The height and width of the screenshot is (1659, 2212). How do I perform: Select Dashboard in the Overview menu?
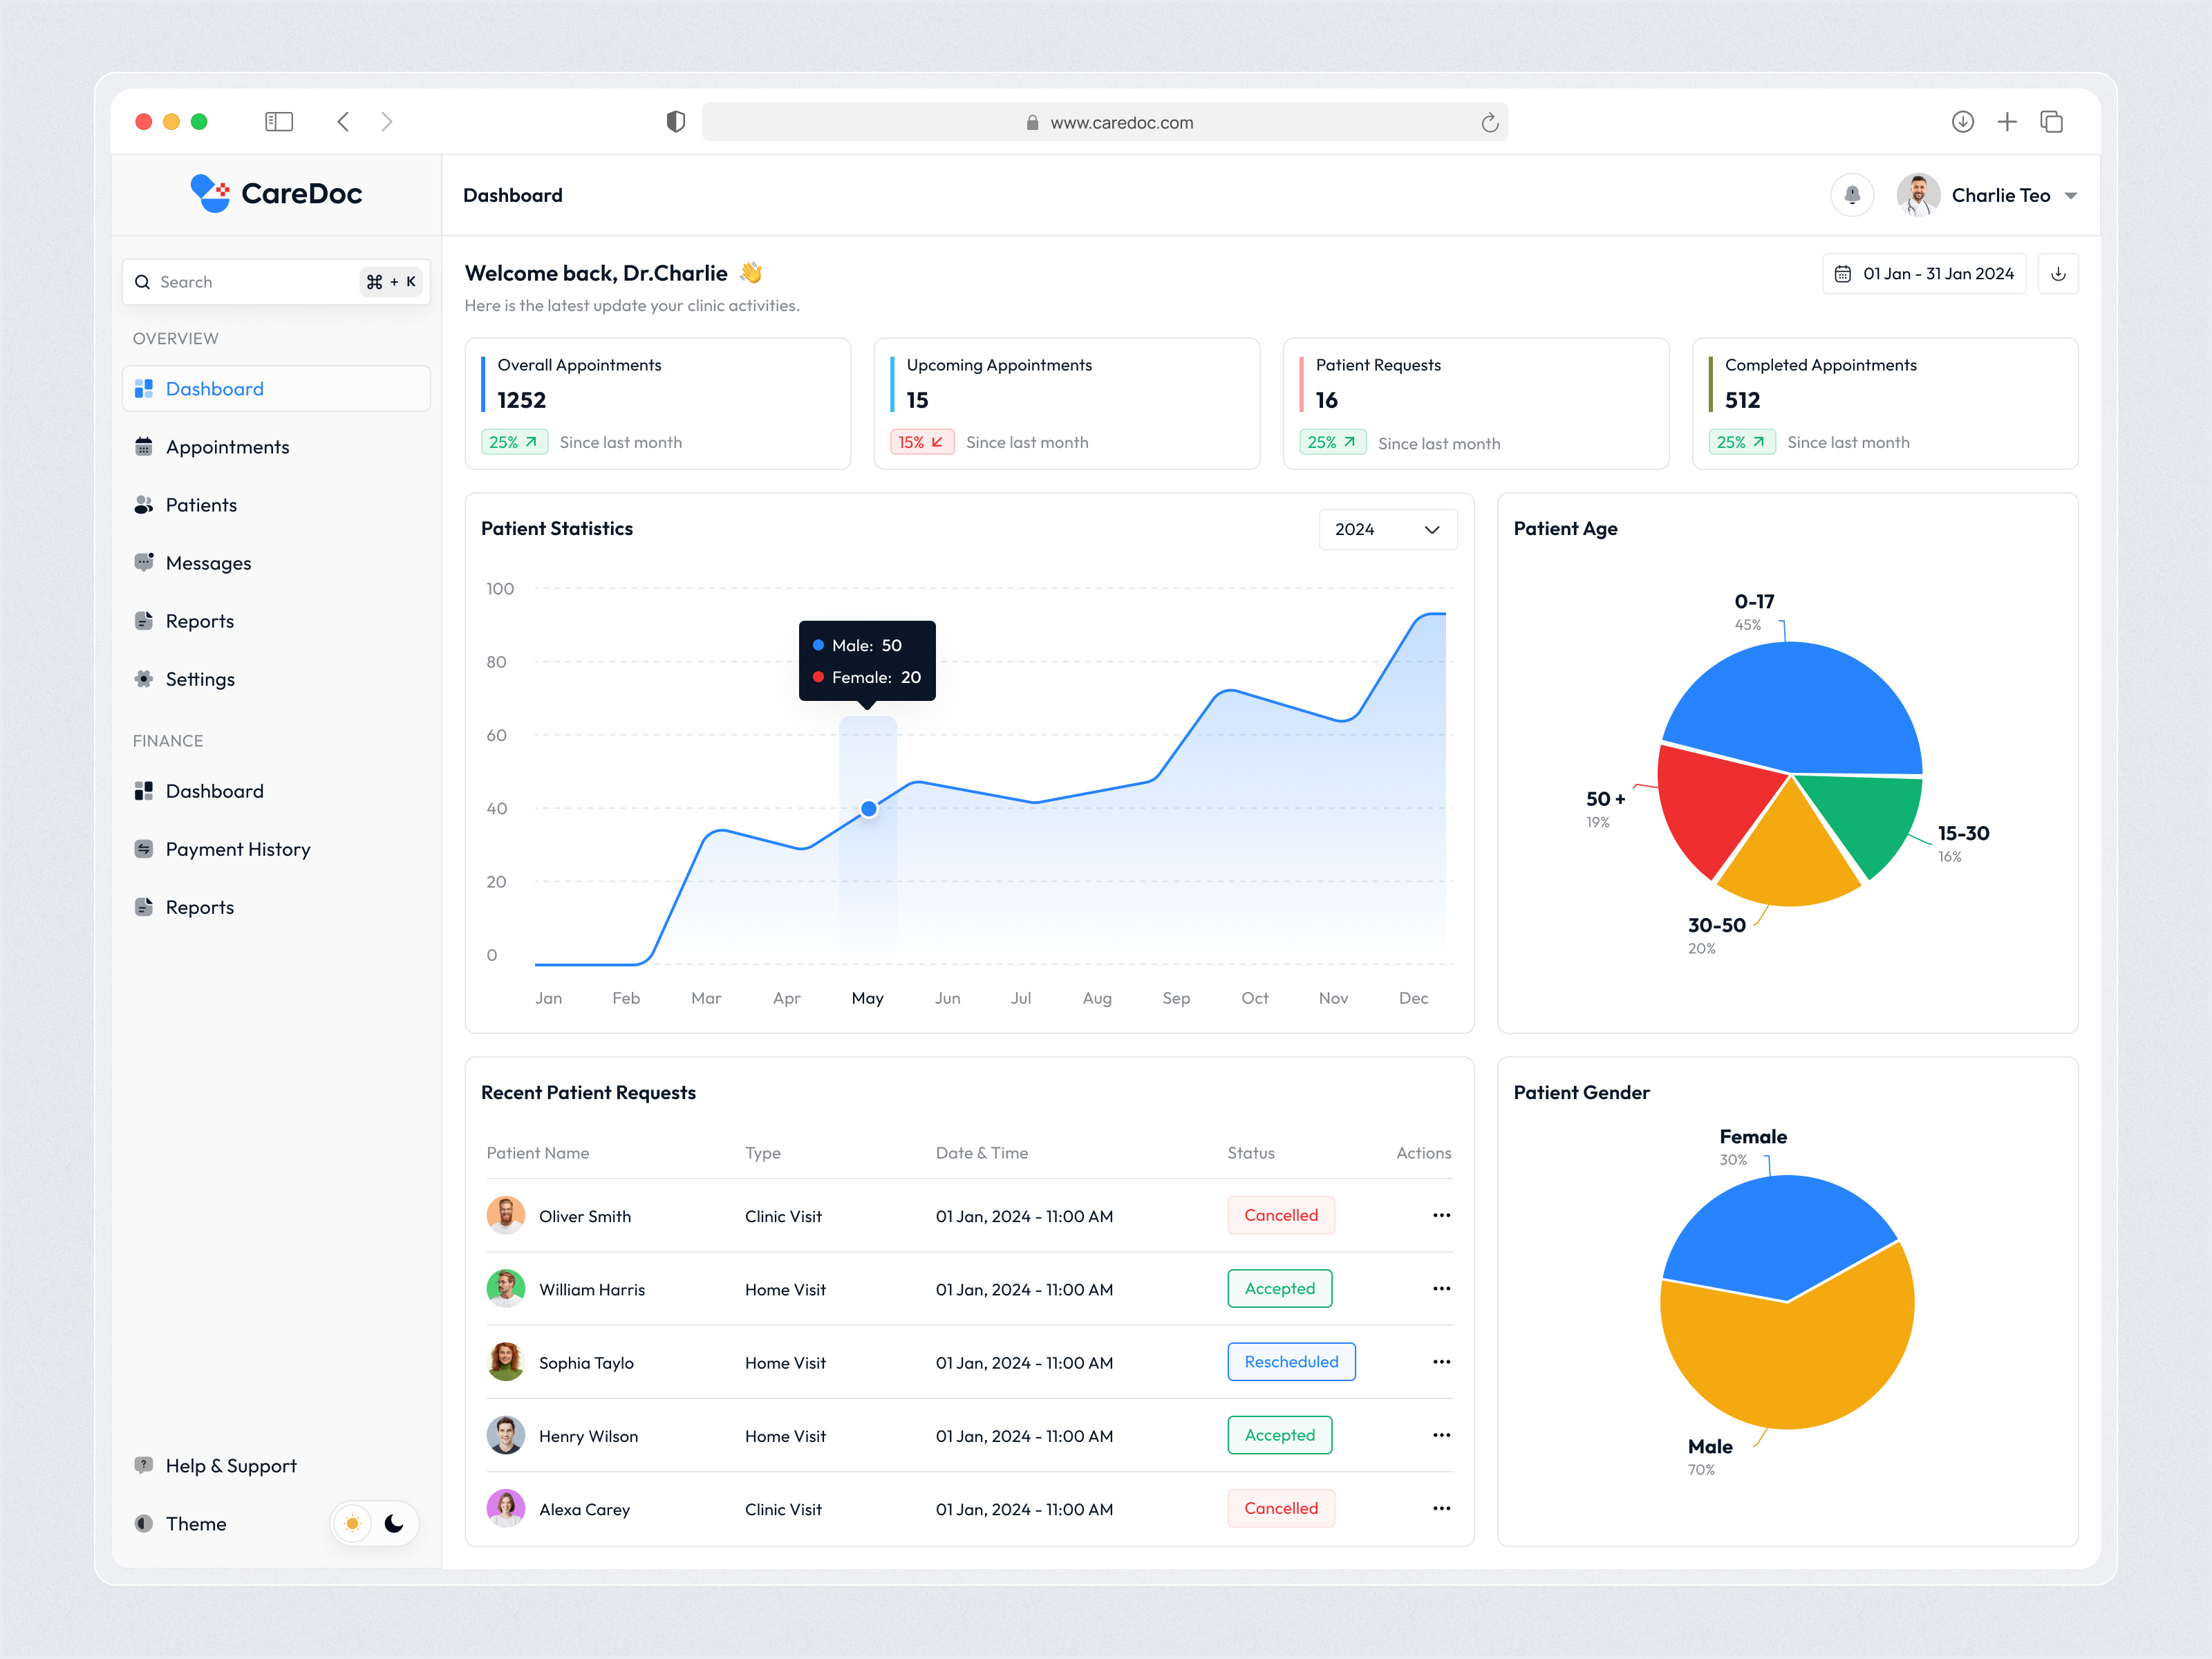point(214,388)
